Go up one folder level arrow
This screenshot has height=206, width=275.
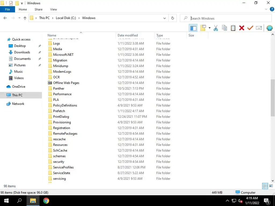pos(25,18)
